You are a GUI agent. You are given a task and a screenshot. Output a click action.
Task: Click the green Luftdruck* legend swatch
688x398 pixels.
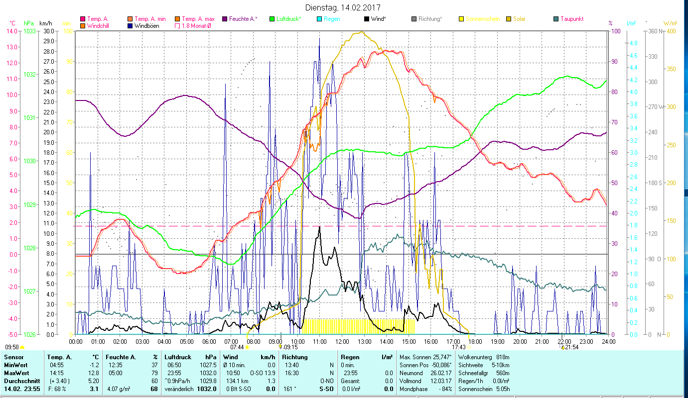coord(272,19)
